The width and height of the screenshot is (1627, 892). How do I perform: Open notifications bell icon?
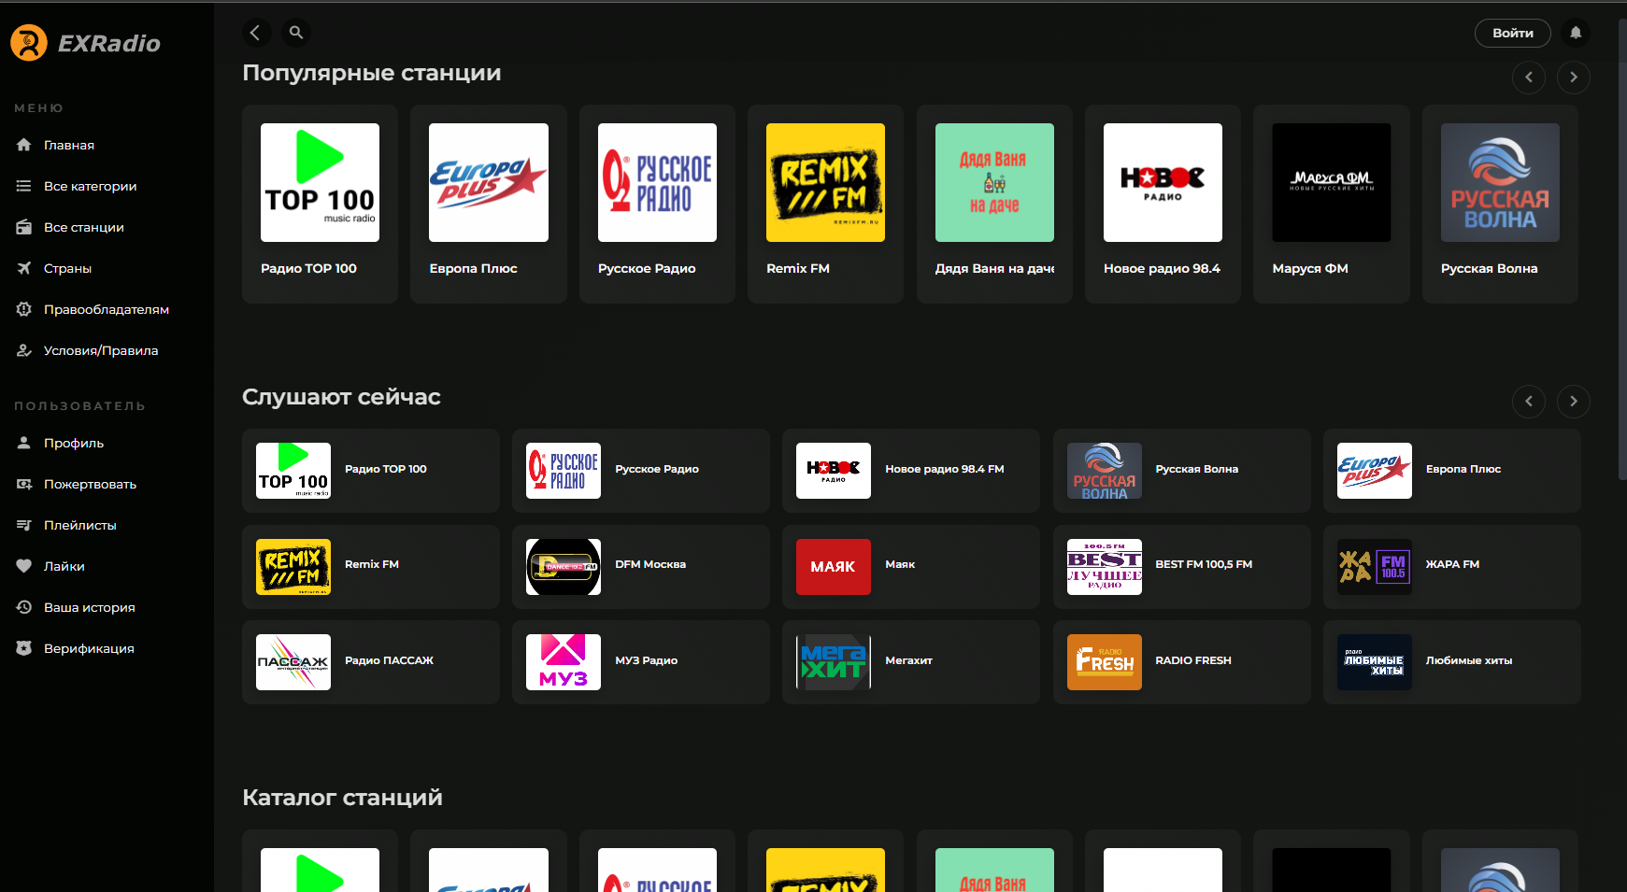pyautogui.click(x=1576, y=33)
